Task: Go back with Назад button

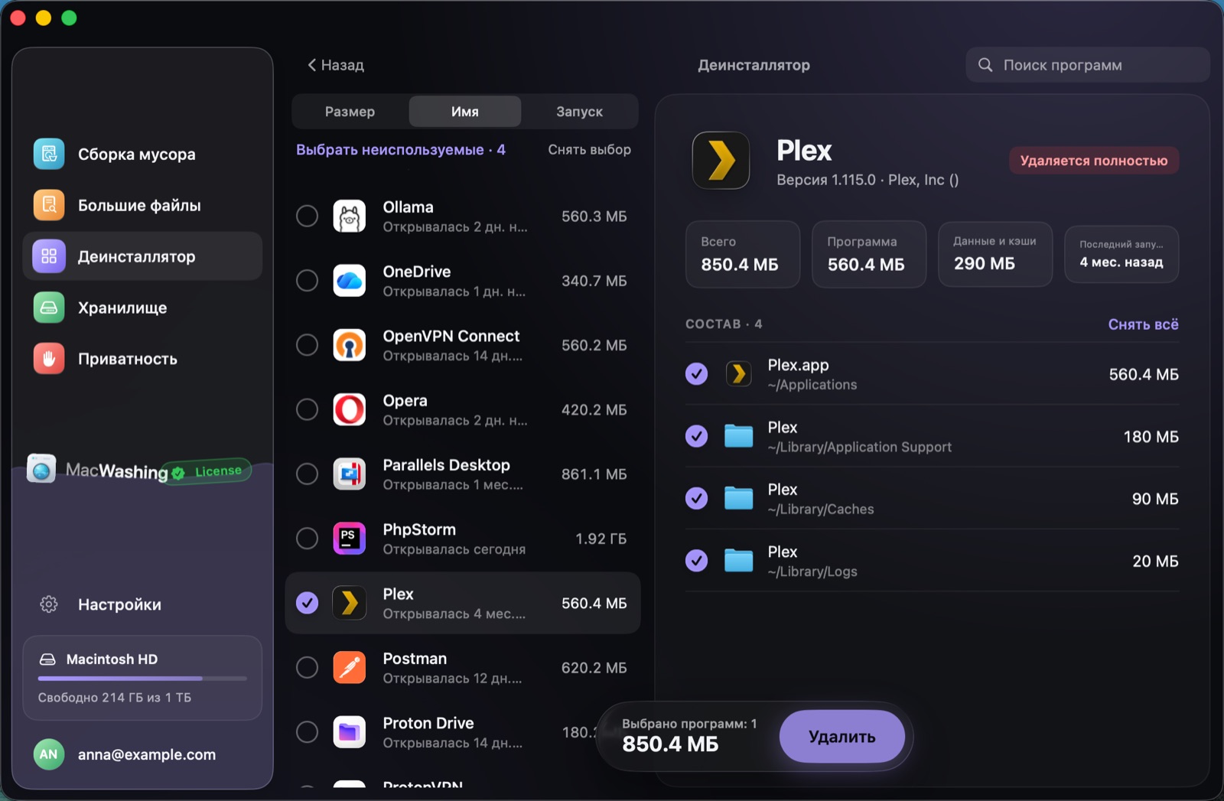Action: click(x=336, y=65)
